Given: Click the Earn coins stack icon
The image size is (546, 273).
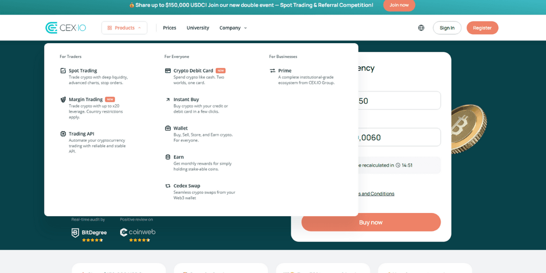Looking at the screenshot, I should click(x=168, y=157).
